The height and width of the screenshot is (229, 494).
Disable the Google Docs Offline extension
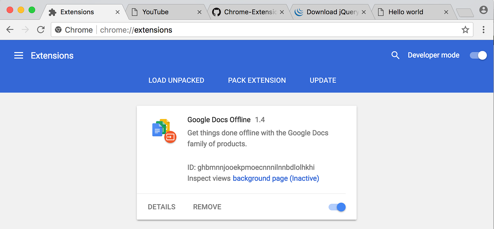click(337, 207)
